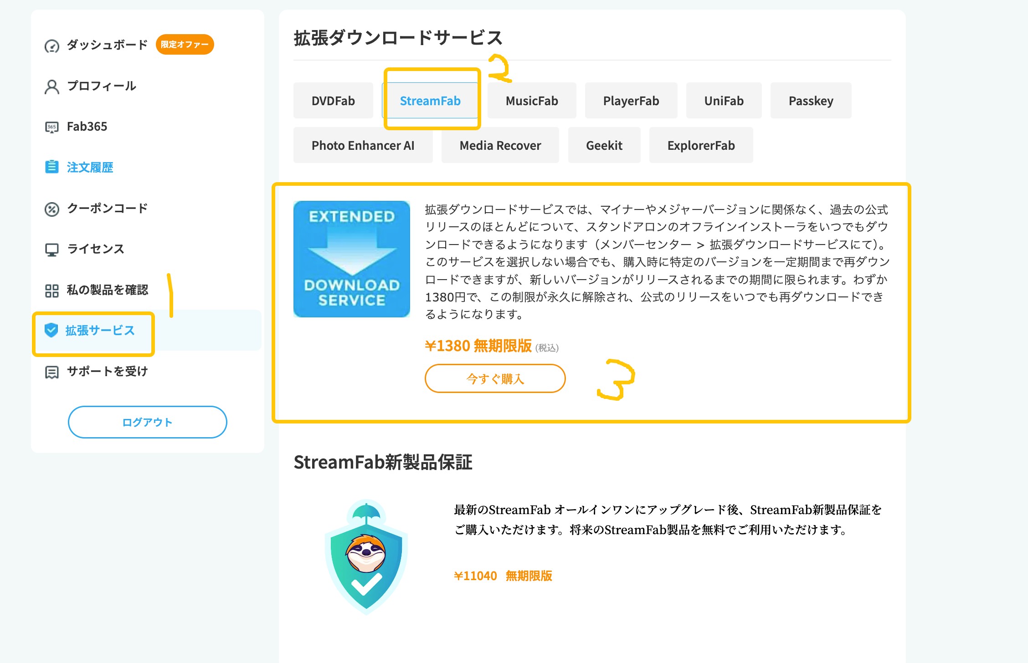Screen dimensions: 1028x663
Task: Click the ¥1380 無期限版 price text
Action: click(x=478, y=346)
